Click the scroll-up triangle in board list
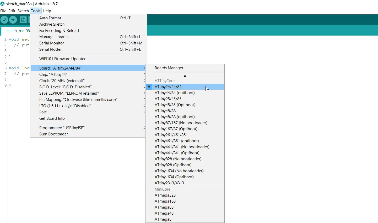The height and width of the screenshot is (223, 378). (x=185, y=76)
